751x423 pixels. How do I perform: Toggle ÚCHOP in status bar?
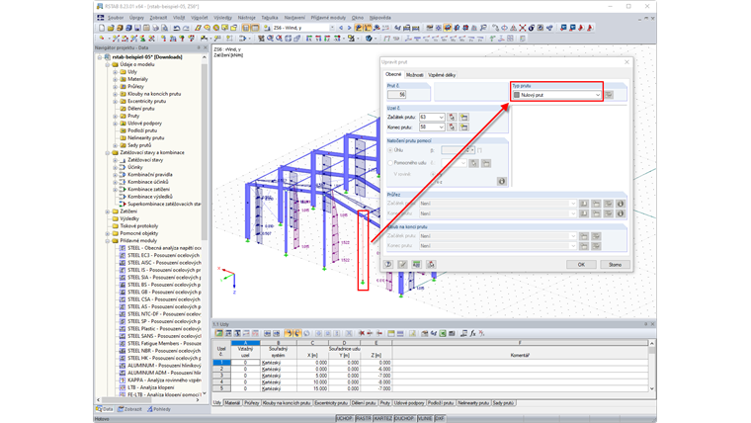point(344,419)
